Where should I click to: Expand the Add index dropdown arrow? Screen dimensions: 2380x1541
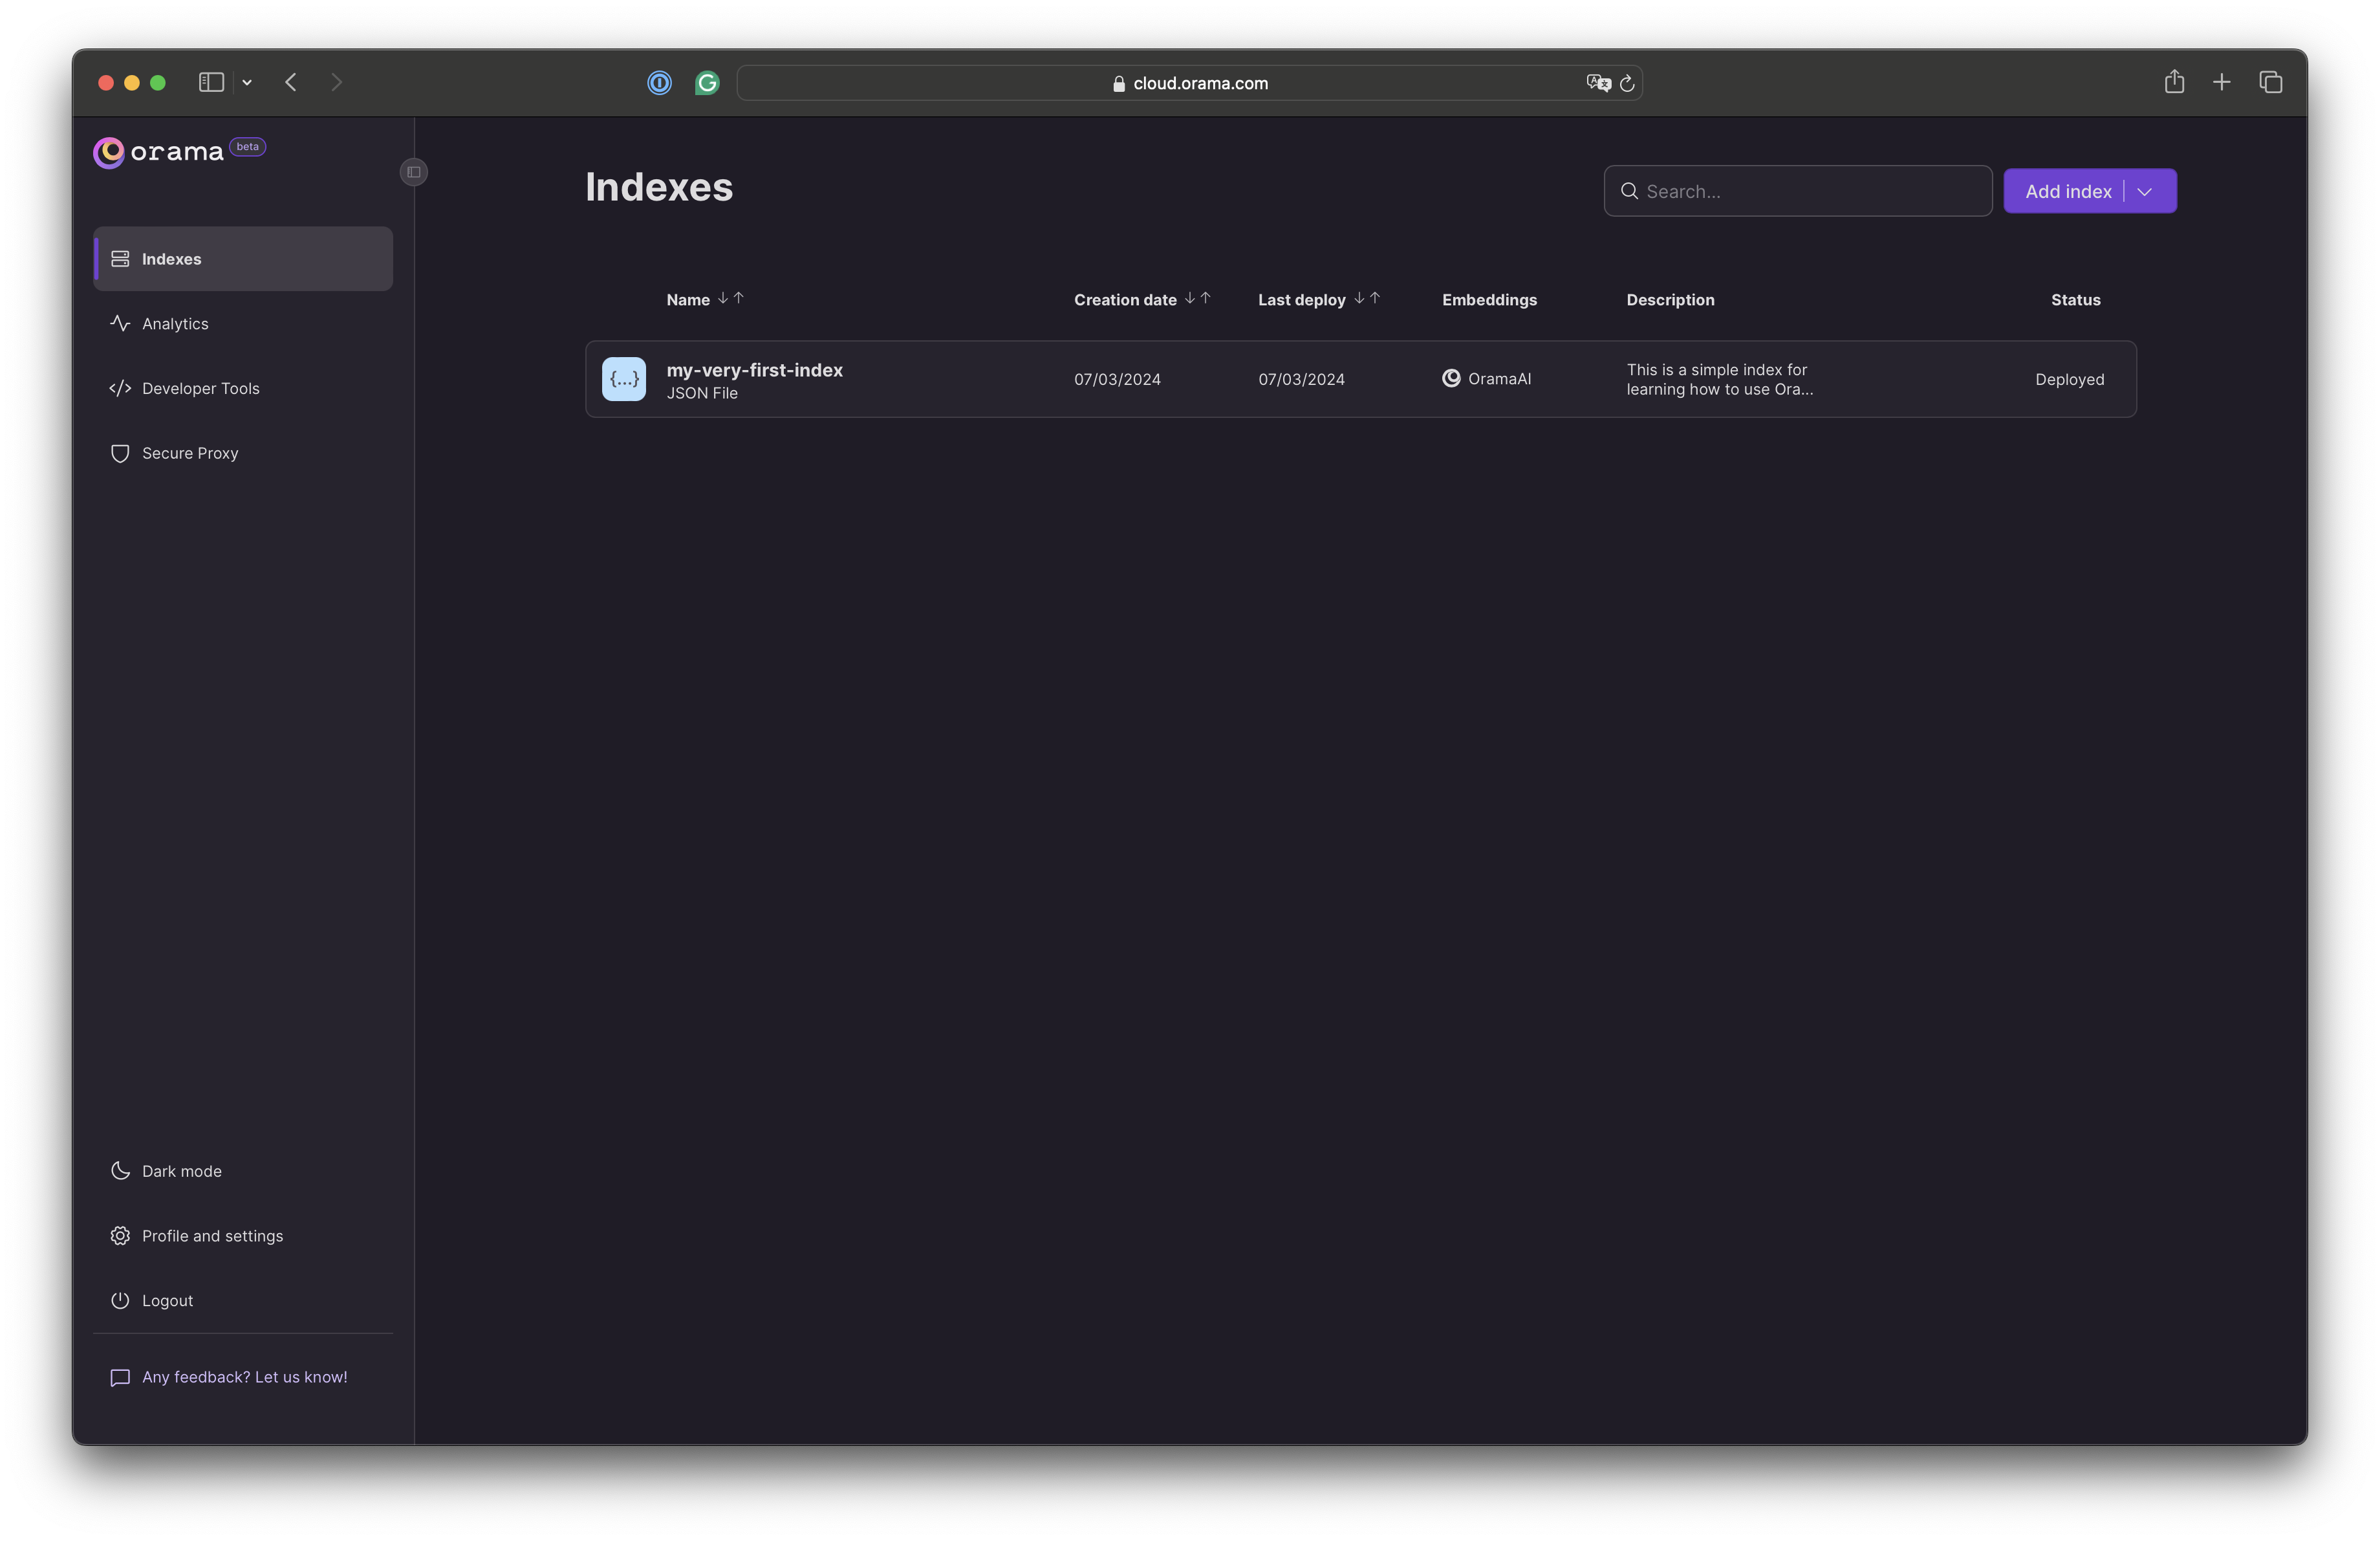[x=2145, y=192]
